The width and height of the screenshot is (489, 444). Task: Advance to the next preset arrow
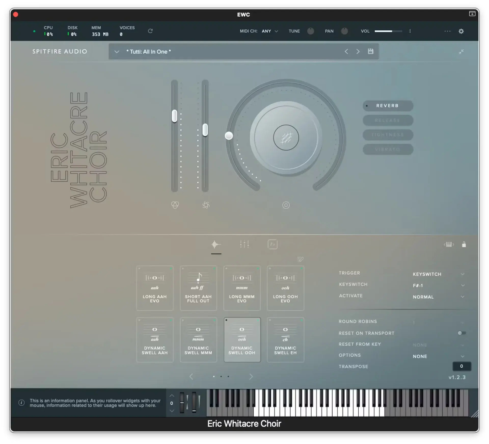pos(358,51)
